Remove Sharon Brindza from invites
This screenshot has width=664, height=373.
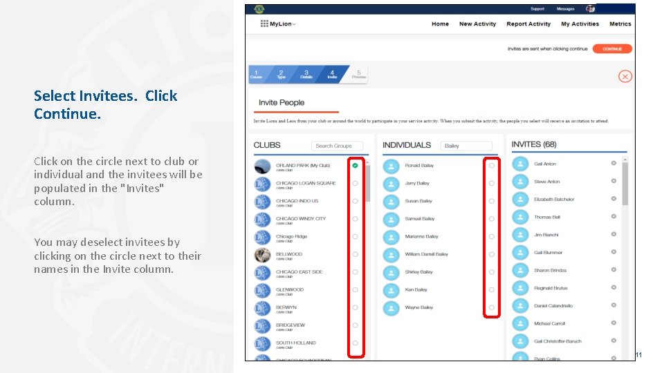614,269
